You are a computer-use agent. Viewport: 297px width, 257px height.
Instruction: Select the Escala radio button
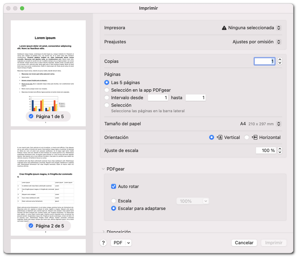pyautogui.click(x=113, y=201)
